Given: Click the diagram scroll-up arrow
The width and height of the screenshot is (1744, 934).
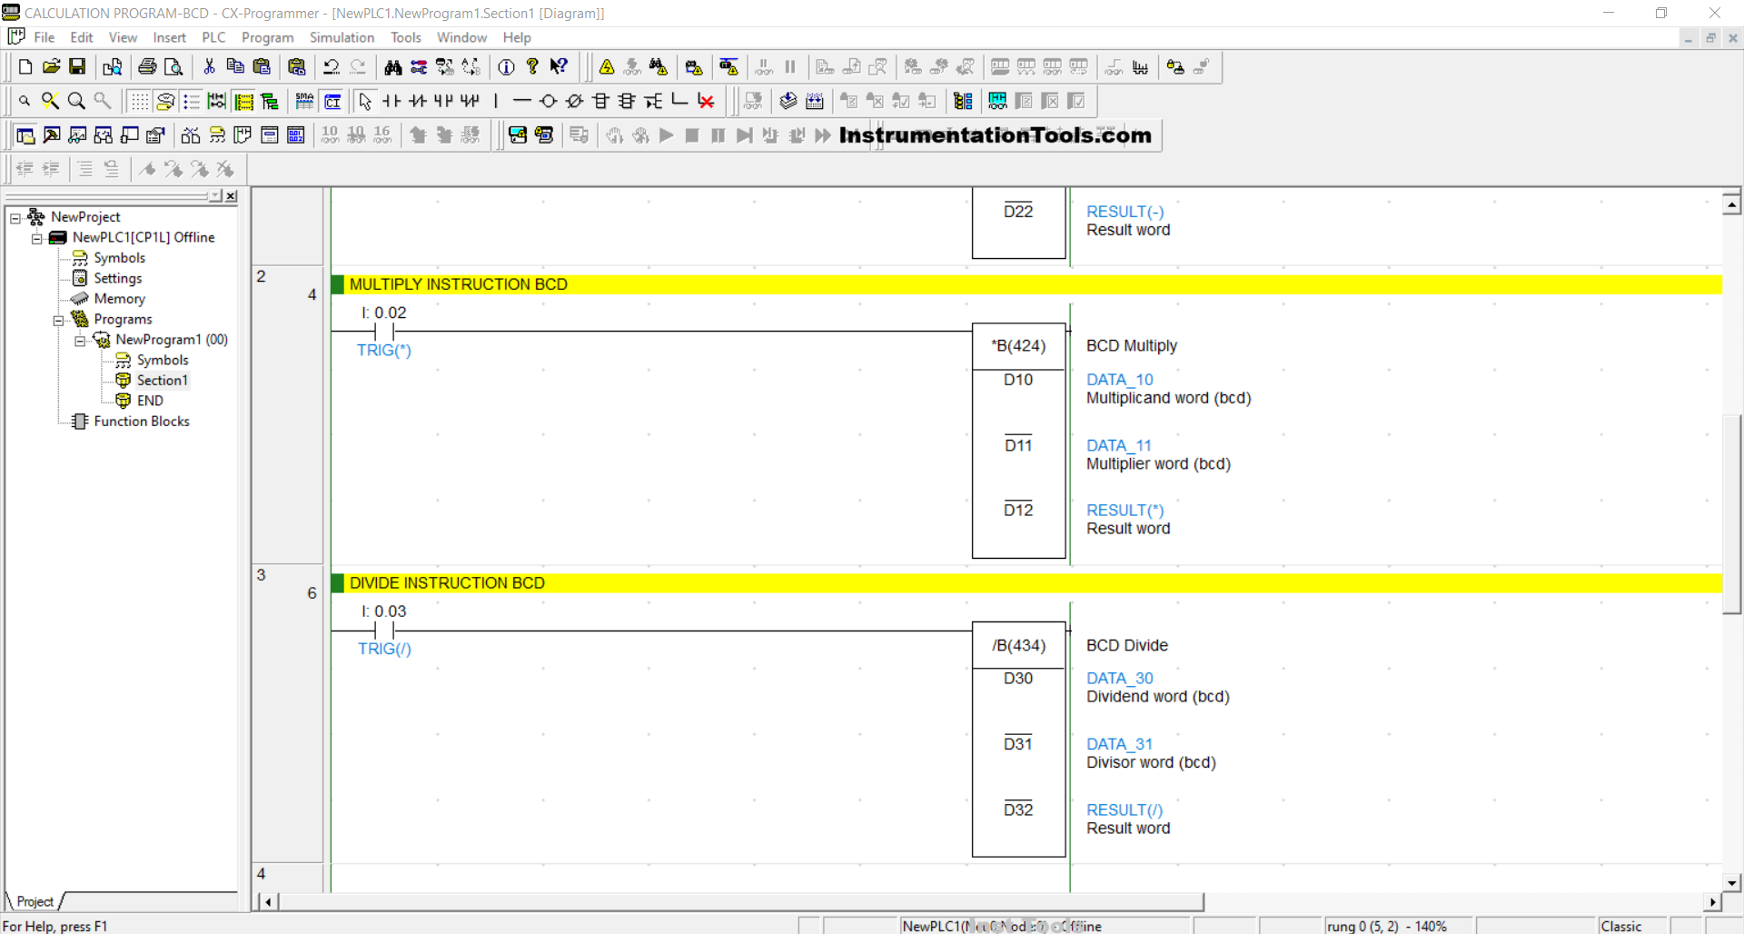Looking at the screenshot, I should click(1731, 205).
